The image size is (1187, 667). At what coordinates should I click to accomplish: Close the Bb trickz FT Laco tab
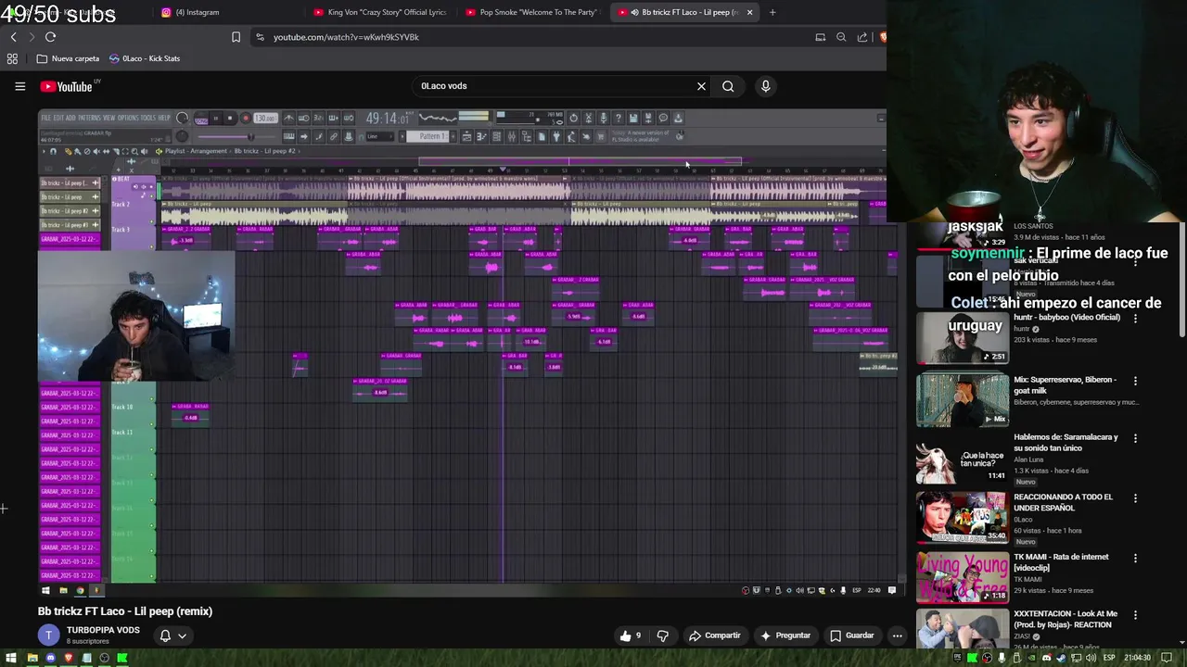click(x=749, y=12)
